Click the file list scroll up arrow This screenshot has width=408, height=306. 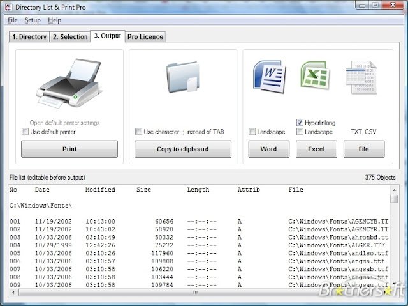[394, 190]
